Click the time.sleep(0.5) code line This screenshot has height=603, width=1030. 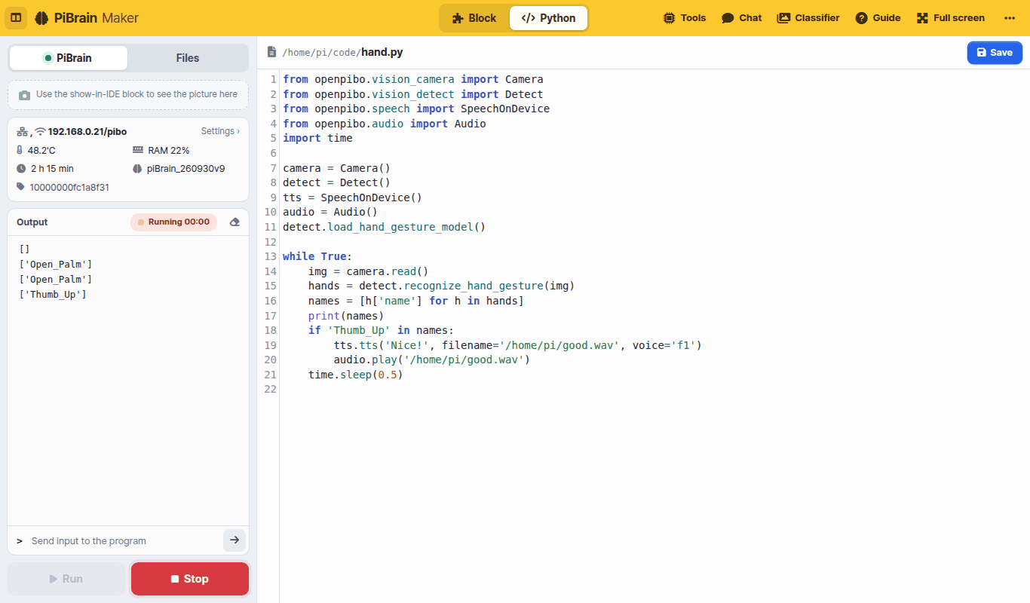pos(356,375)
